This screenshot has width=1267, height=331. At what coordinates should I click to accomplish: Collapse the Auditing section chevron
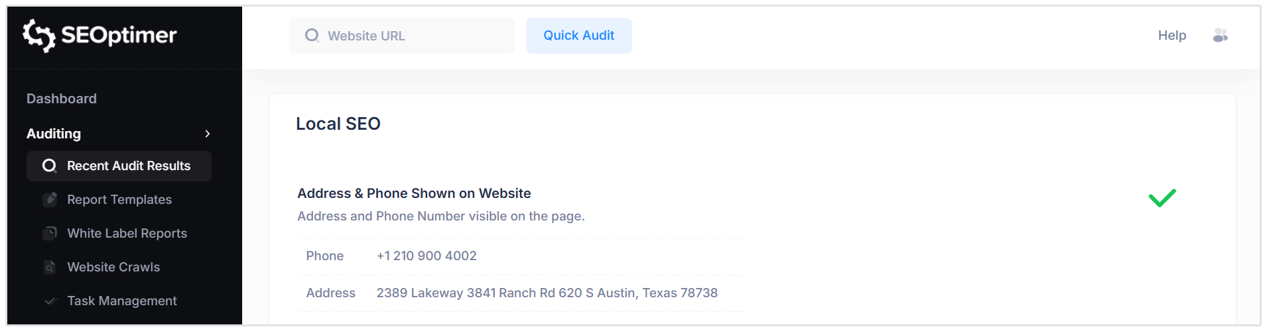(x=208, y=134)
